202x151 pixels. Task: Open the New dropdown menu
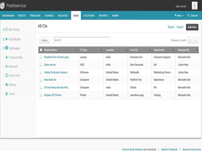(x=179, y=16)
